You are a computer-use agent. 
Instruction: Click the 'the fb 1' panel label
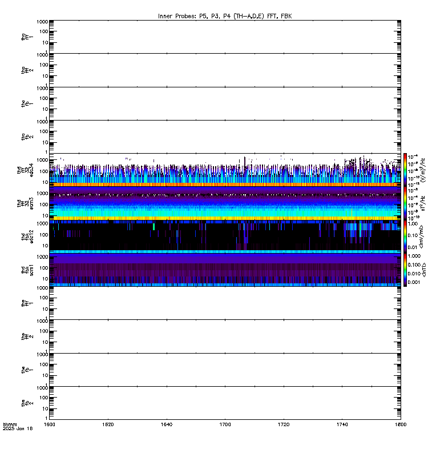coord(27,370)
